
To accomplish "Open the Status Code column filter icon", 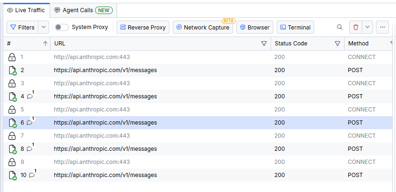I will (x=337, y=44).
